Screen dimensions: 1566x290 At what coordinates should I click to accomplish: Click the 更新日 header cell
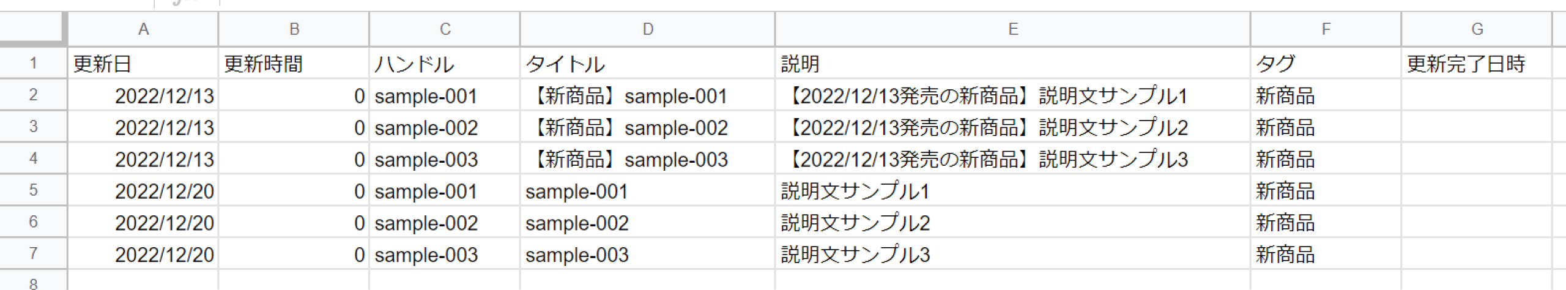[x=143, y=64]
